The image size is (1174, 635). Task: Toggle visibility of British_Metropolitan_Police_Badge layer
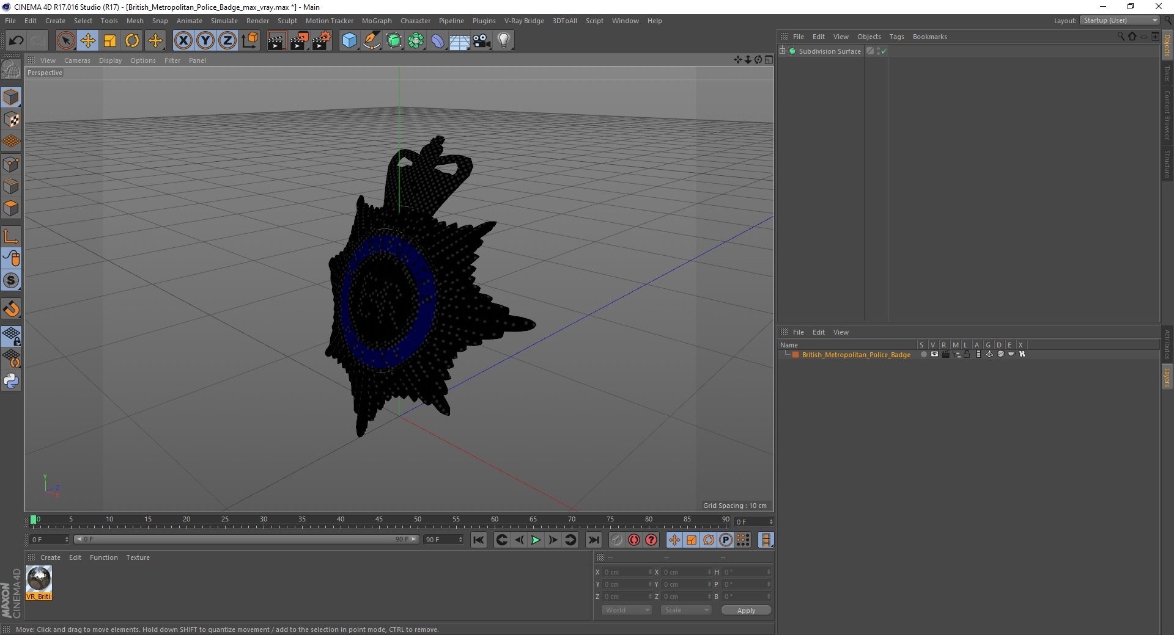tap(934, 354)
